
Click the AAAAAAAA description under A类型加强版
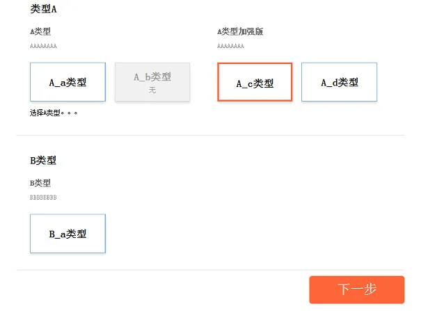coord(230,46)
